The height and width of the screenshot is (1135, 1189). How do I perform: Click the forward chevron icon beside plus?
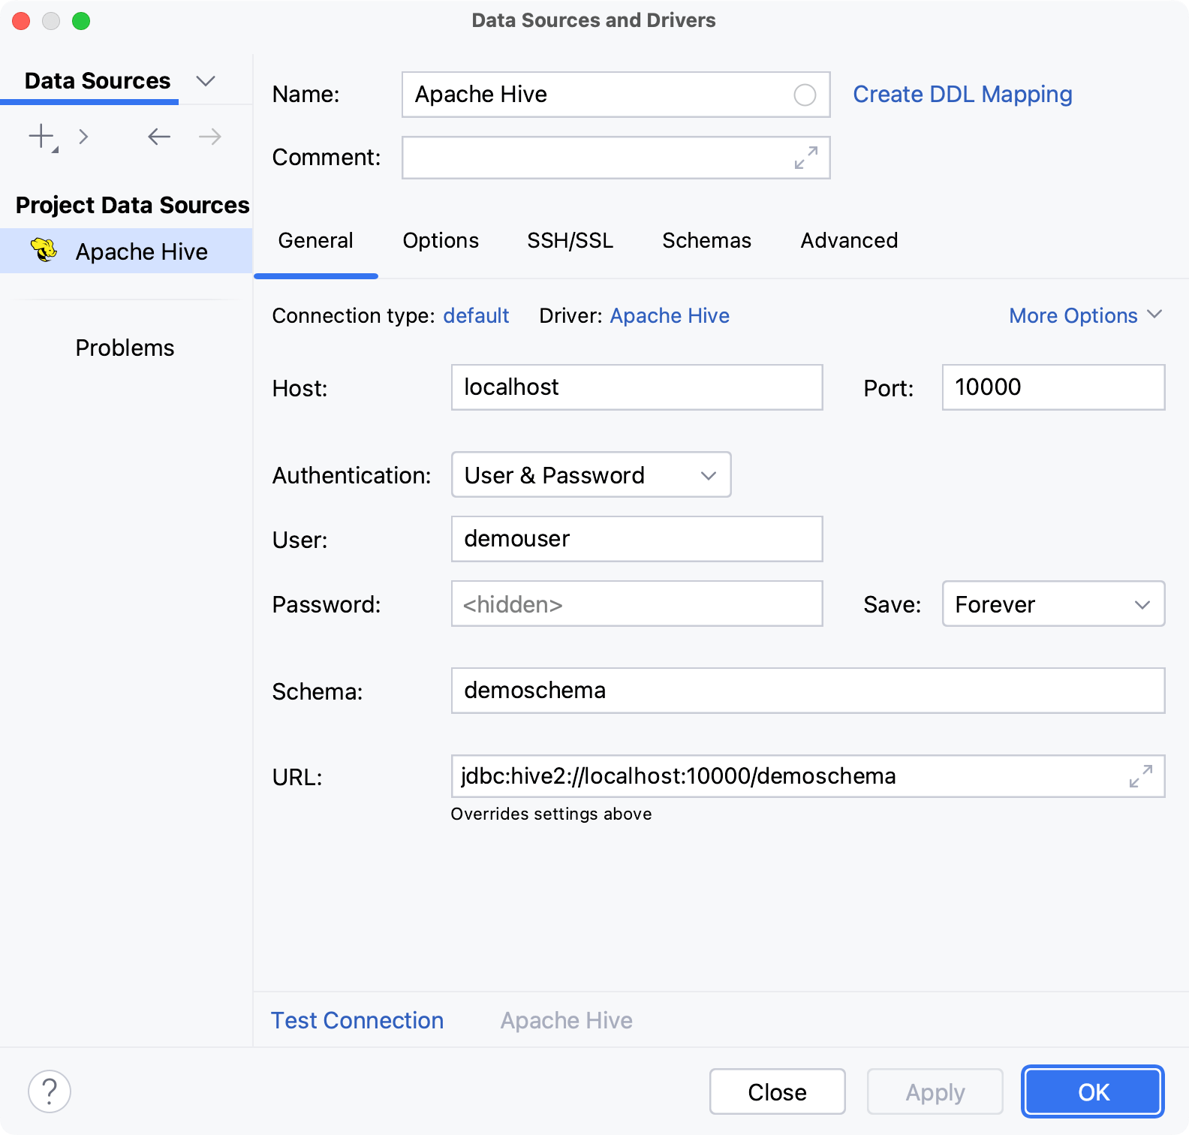tap(83, 137)
